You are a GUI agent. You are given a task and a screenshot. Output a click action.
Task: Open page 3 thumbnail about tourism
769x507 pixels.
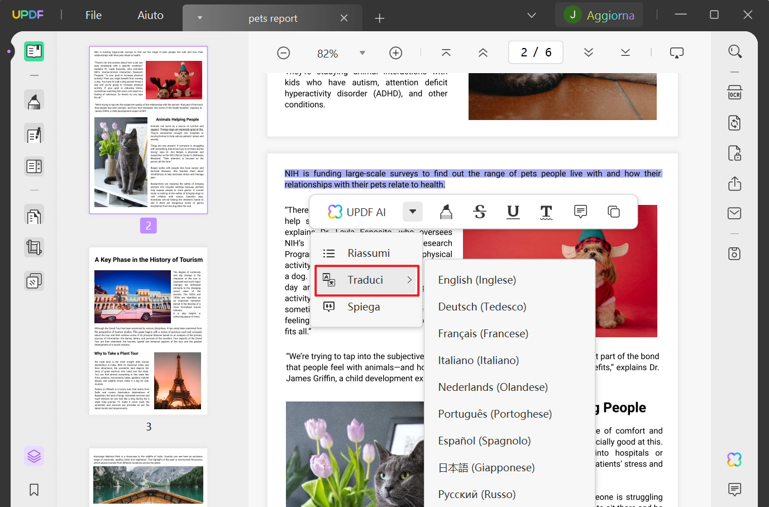point(149,331)
